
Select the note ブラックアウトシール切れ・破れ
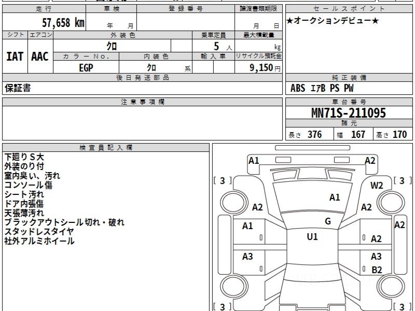pos(64,223)
